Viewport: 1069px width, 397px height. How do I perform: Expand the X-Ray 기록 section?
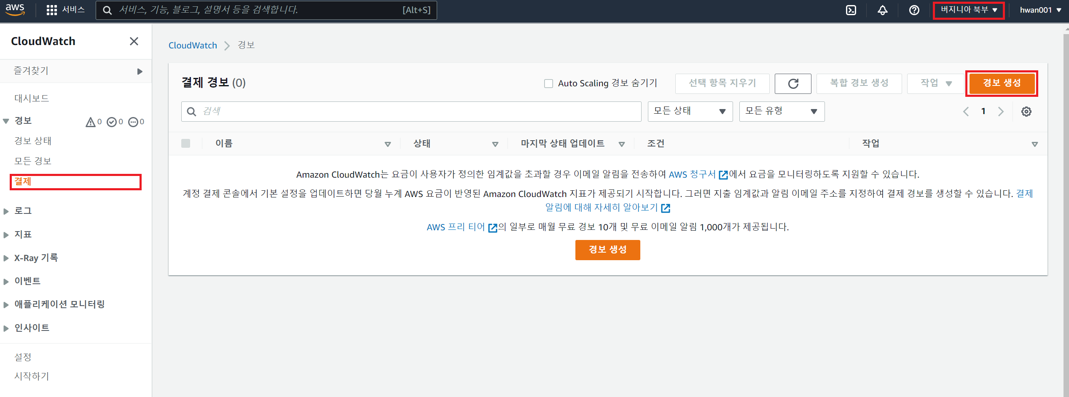click(x=6, y=258)
